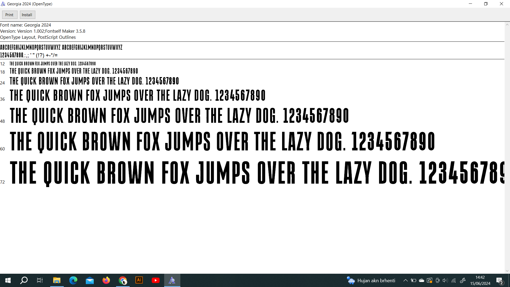The width and height of the screenshot is (510, 287).
Task: Click the Font Viewer taskbar icon
Action: click(x=172, y=280)
